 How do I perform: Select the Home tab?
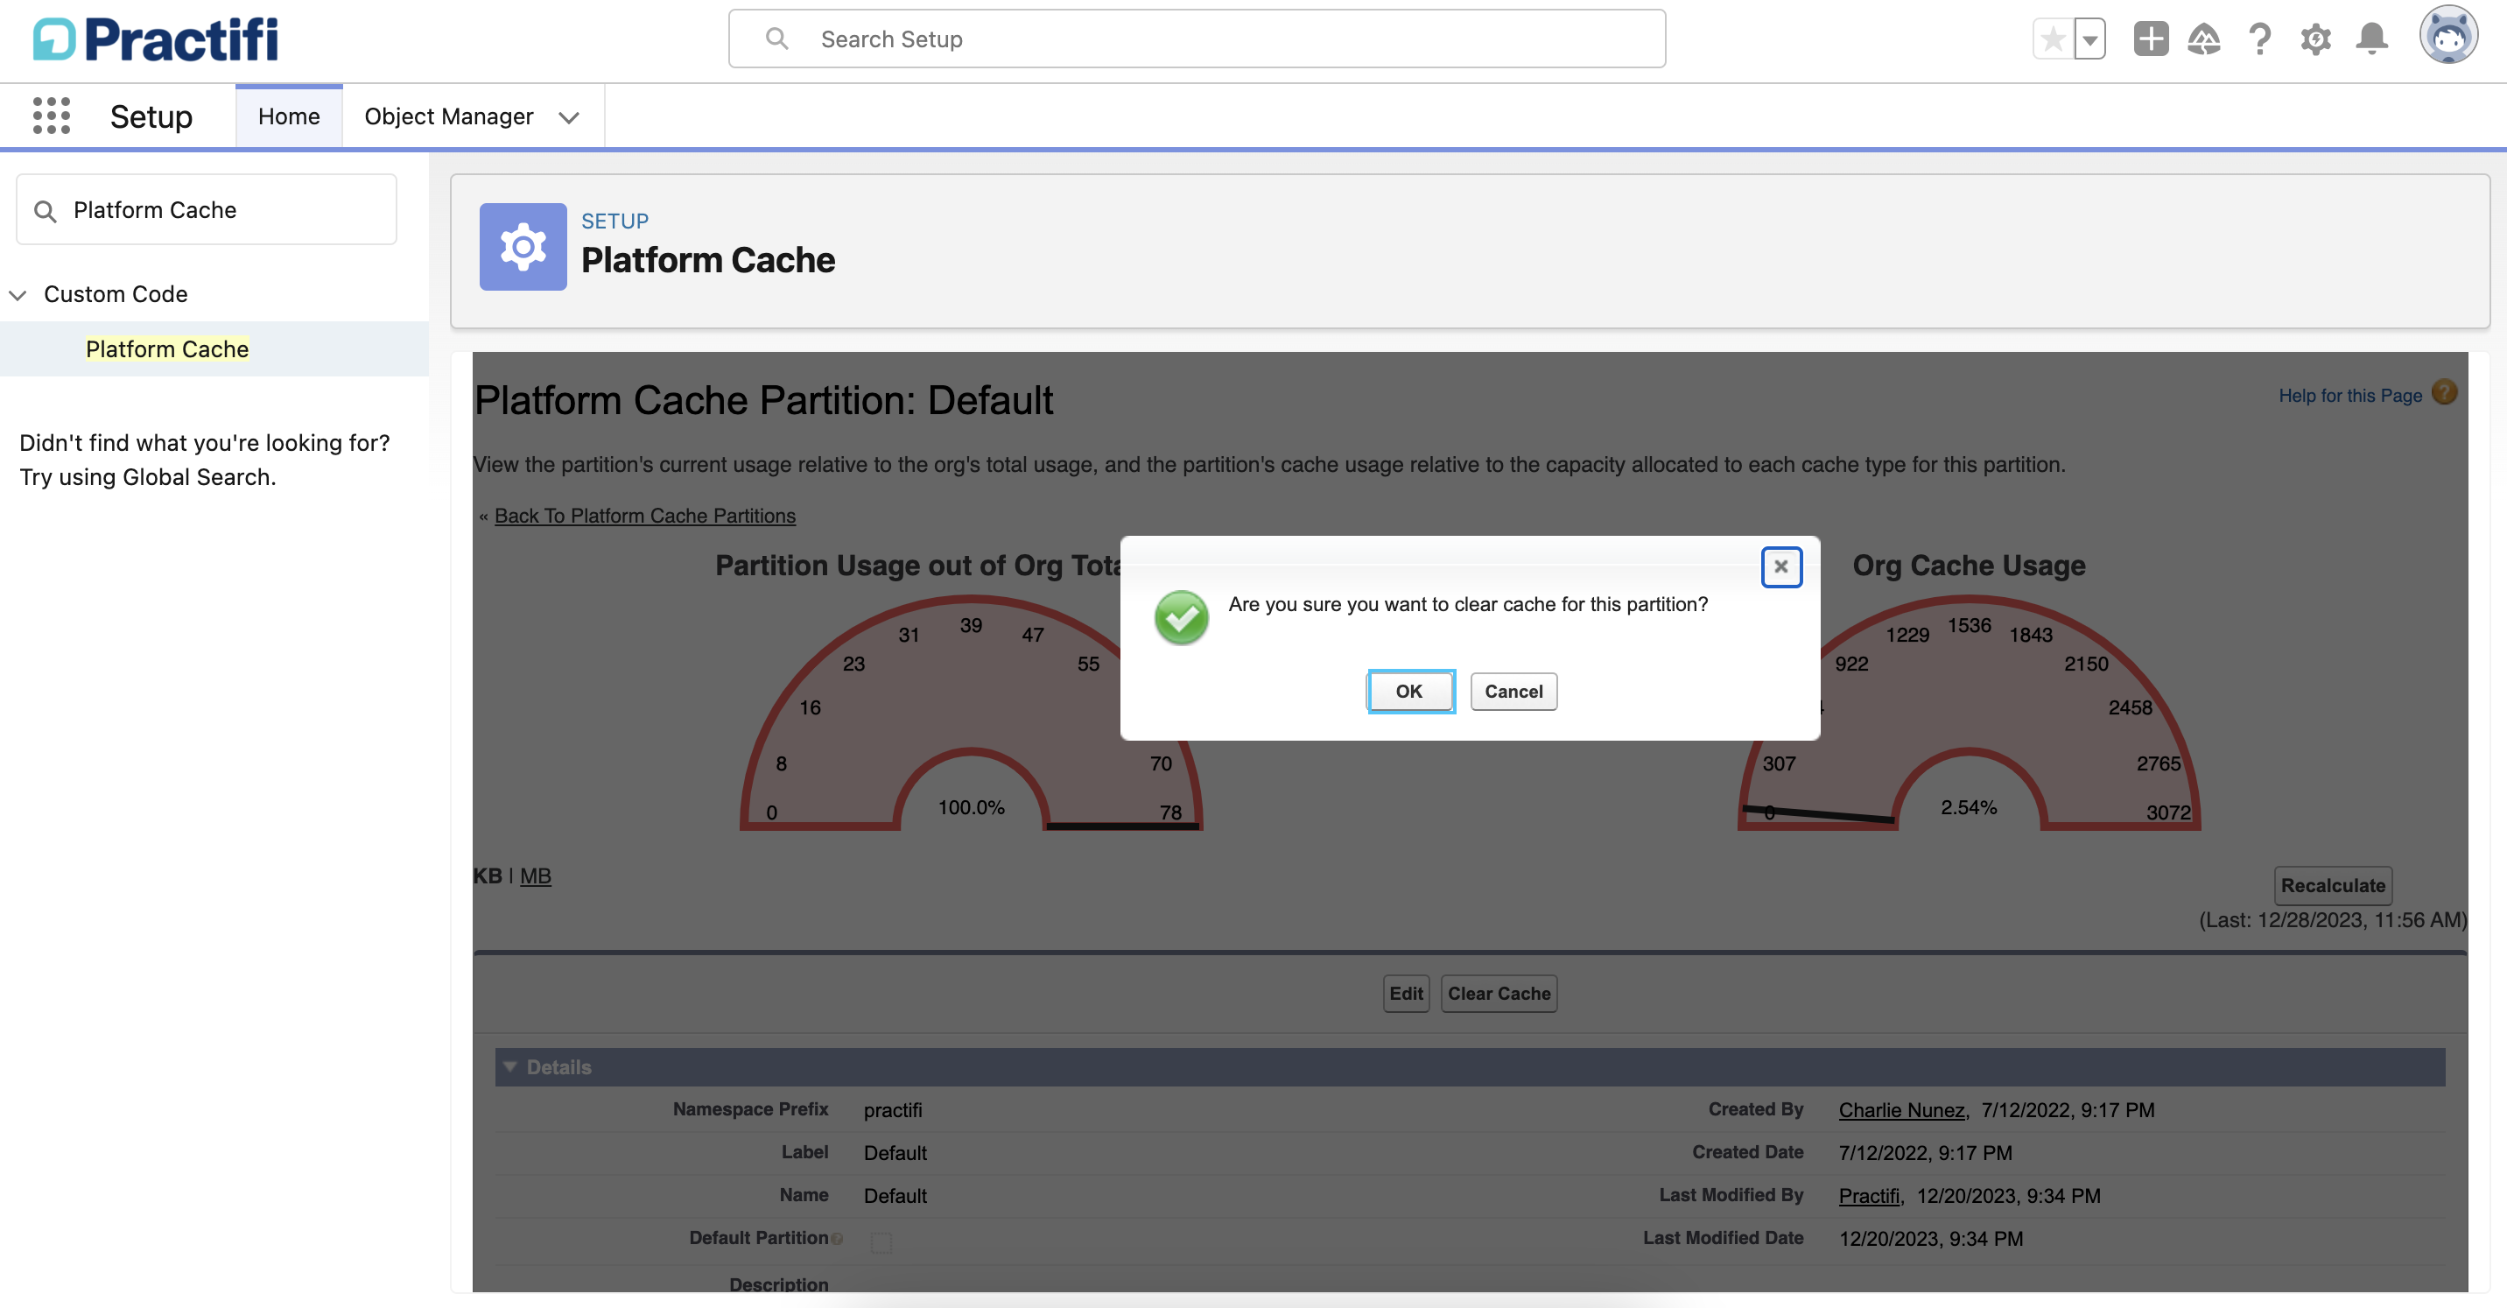coord(288,116)
